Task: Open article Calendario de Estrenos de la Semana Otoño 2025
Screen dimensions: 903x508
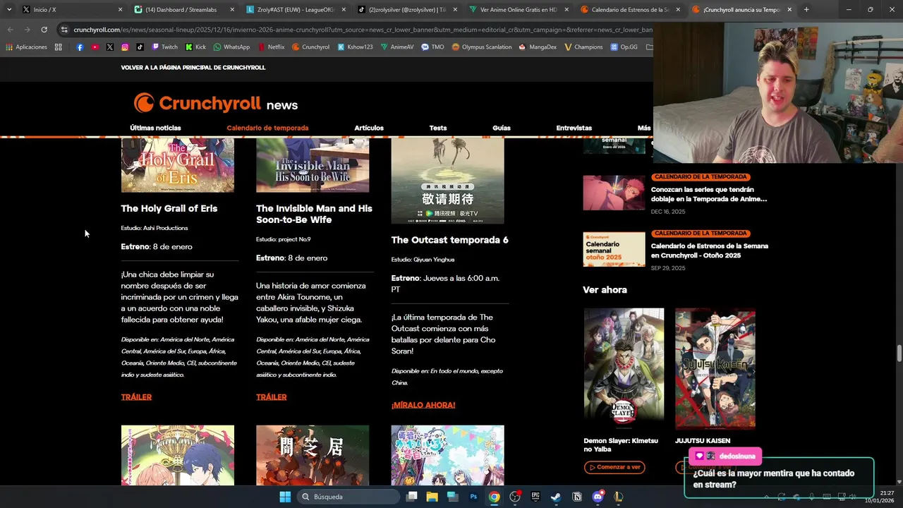Action: point(710,250)
